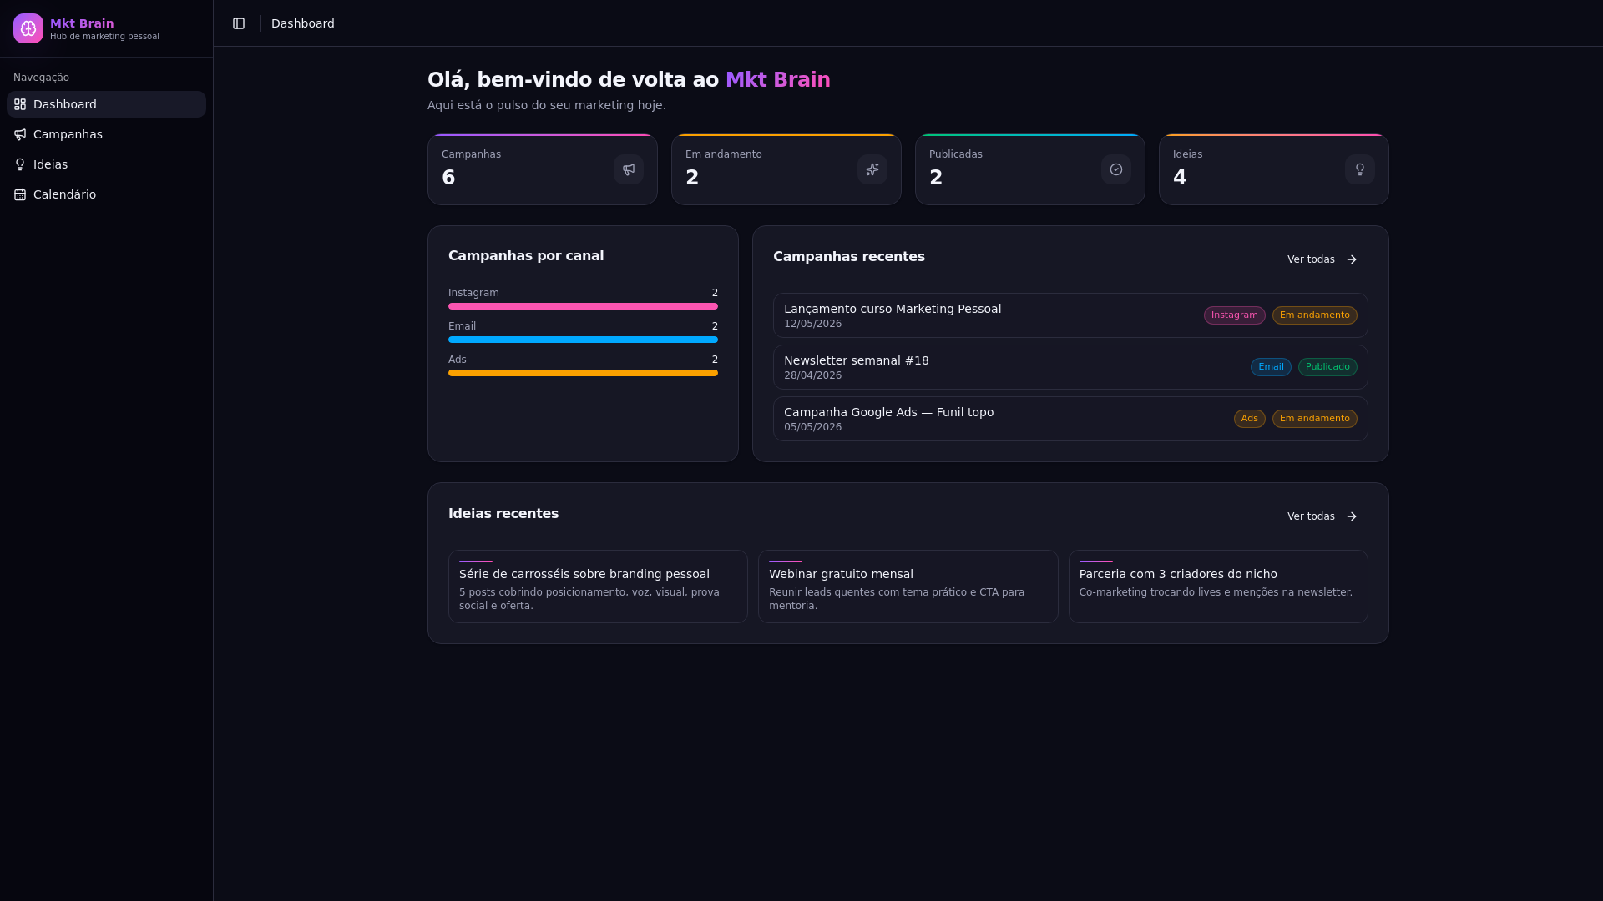Viewport: 1603px width, 901px height.
Task: Click the Email channel badge
Action: tap(1271, 367)
